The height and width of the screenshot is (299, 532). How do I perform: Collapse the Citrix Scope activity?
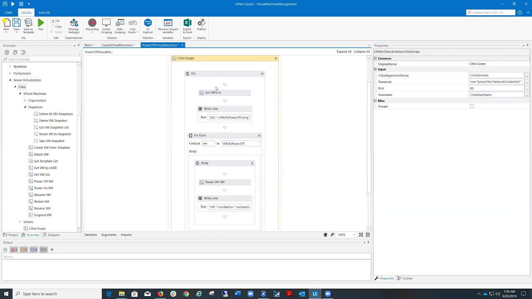[x=276, y=59]
